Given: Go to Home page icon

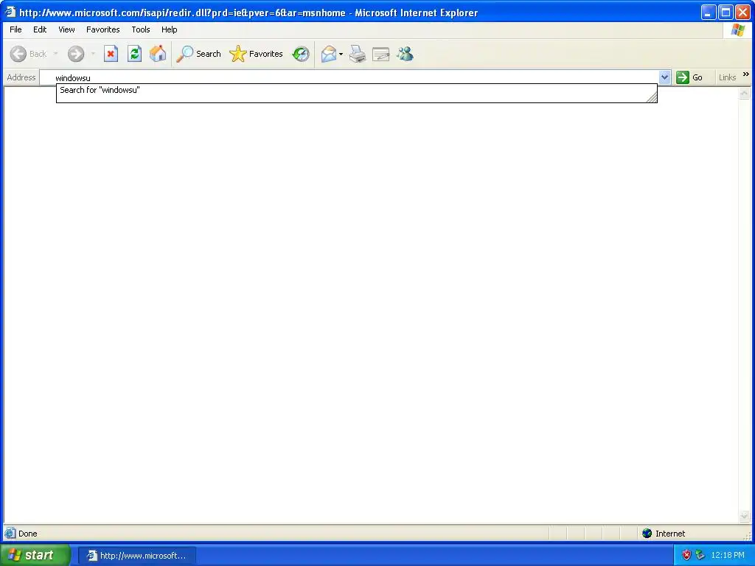Looking at the screenshot, I should 158,54.
